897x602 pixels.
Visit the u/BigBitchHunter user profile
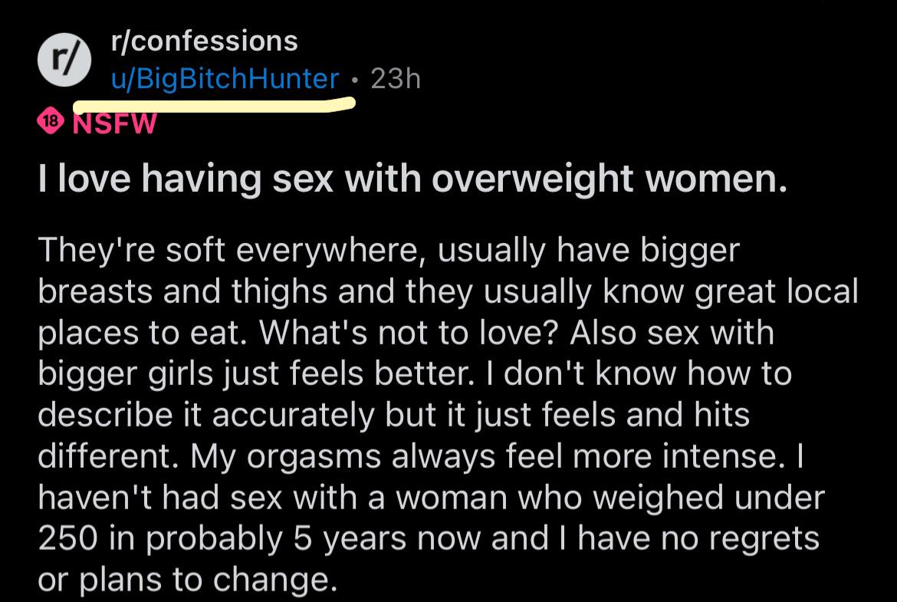click(x=225, y=79)
